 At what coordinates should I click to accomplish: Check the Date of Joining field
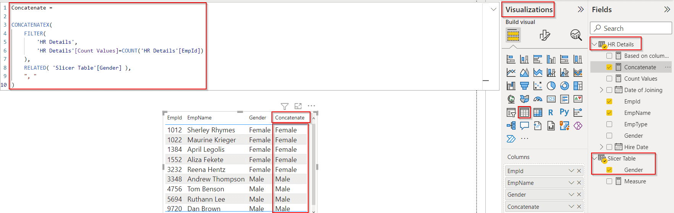tap(609, 90)
